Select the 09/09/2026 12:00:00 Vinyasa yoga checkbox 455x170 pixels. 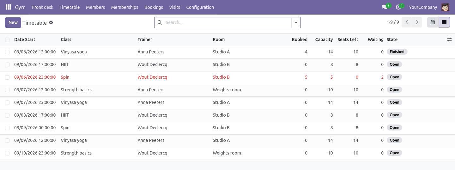[x=7, y=141]
